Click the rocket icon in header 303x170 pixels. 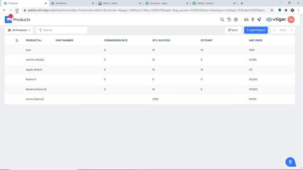click(259, 19)
